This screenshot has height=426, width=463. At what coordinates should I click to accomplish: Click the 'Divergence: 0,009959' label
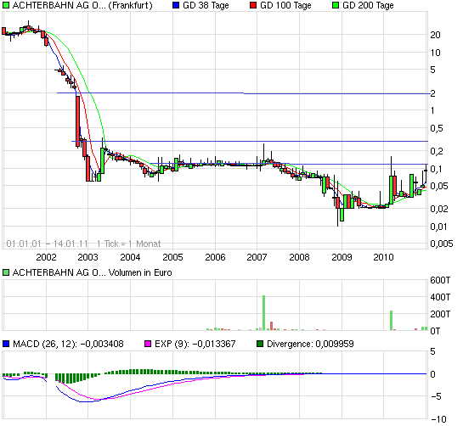coord(310,344)
